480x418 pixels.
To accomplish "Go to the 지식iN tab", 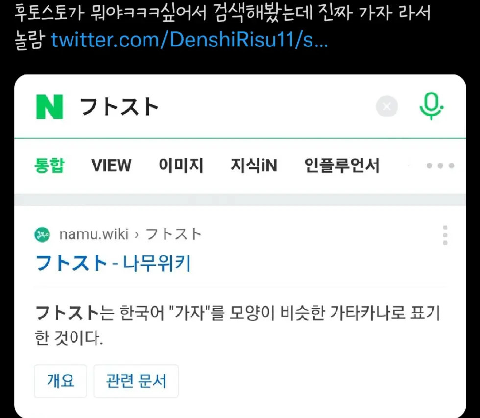I will [x=254, y=165].
